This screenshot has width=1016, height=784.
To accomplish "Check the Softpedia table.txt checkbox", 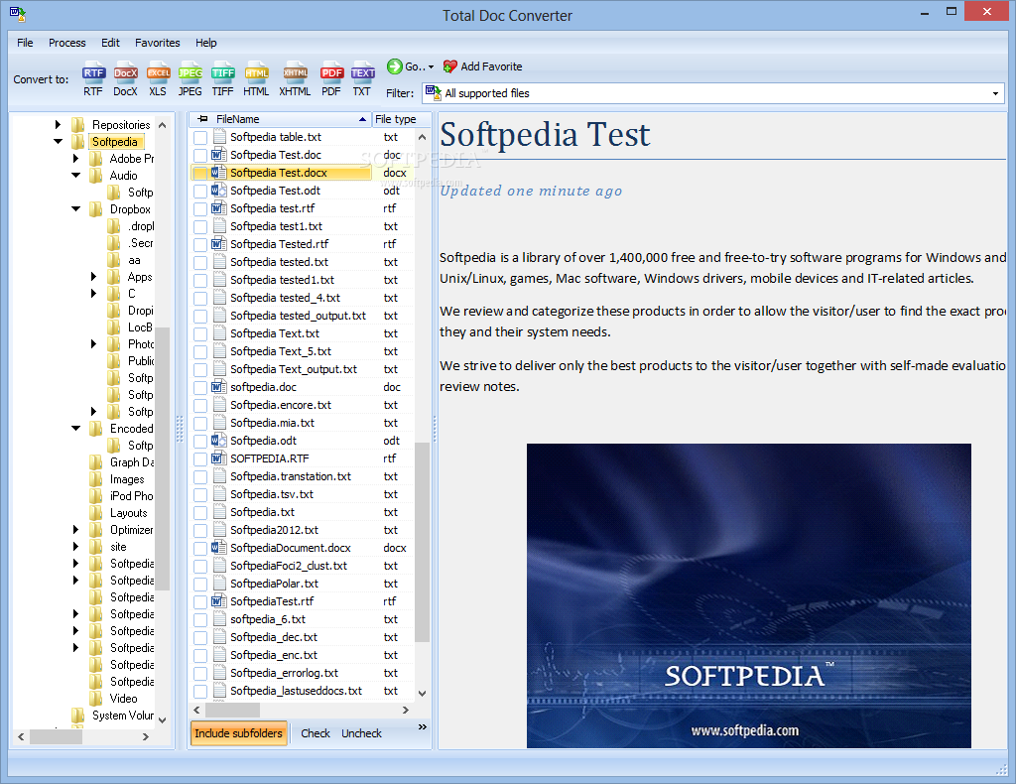I will (x=200, y=137).
